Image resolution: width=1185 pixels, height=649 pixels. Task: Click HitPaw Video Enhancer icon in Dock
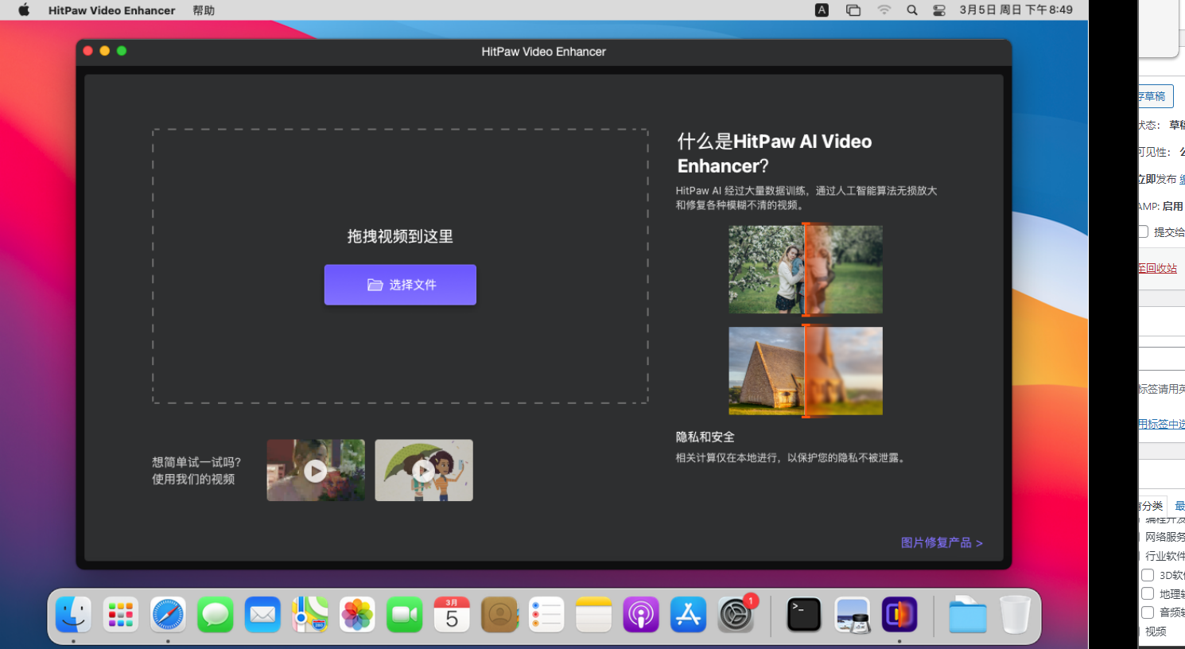[x=899, y=615]
